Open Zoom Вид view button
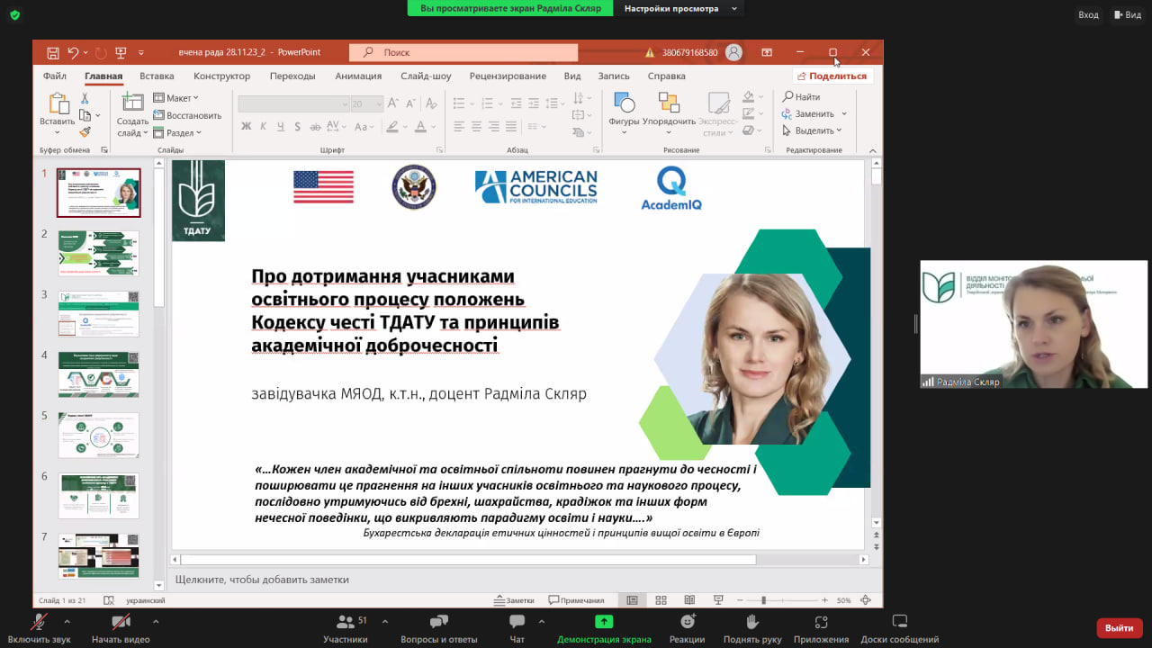This screenshot has width=1152, height=648. pyautogui.click(x=1127, y=14)
